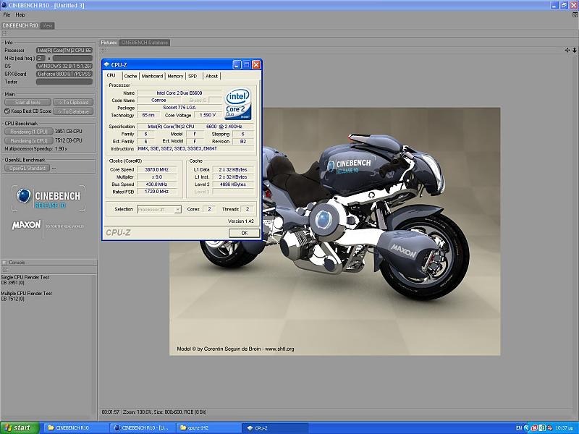Expand hidden tray icons arrow
579x434 pixels.
527,428
